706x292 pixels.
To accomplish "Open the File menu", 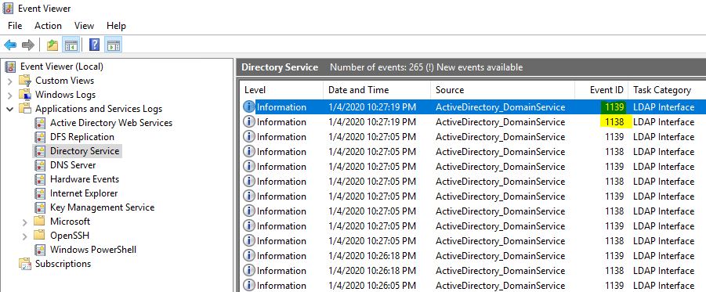I will [x=15, y=26].
